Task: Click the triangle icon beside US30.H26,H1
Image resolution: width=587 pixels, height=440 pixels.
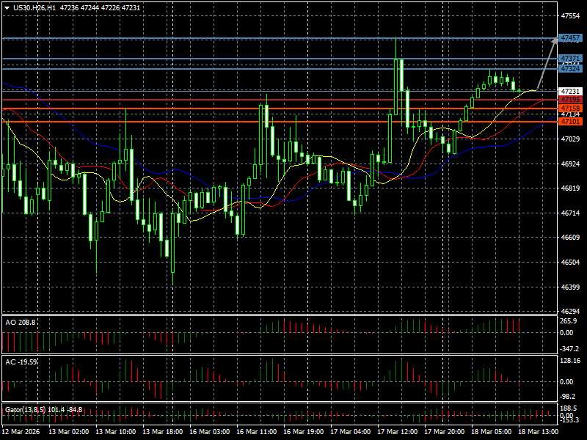Action: tap(7, 7)
